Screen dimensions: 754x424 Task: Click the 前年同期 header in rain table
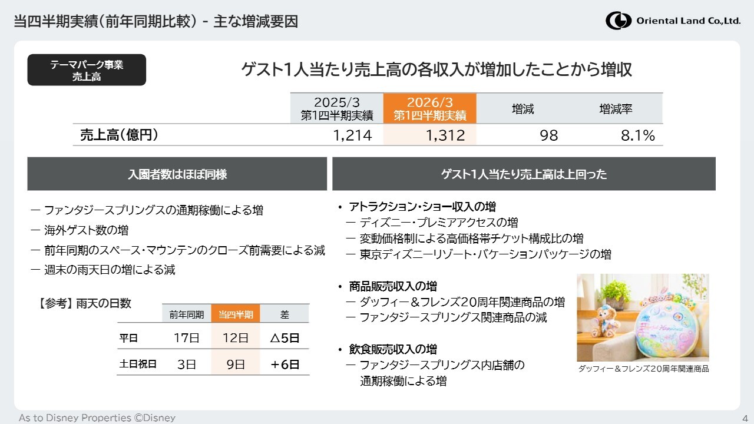click(187, 314)
